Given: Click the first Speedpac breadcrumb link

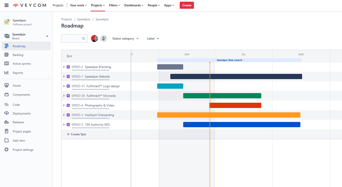Looking at the screenshot, I should point(83,19).
